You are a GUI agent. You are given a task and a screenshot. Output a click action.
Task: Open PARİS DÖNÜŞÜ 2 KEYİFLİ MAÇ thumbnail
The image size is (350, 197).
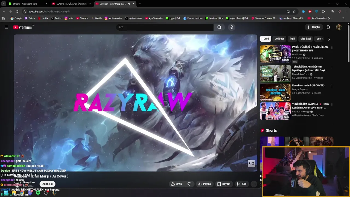tap(275, 54)
